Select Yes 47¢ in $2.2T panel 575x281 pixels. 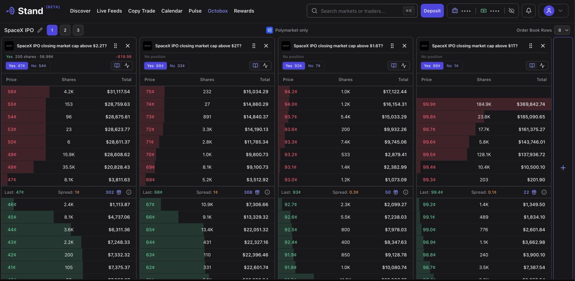point(17,65)
